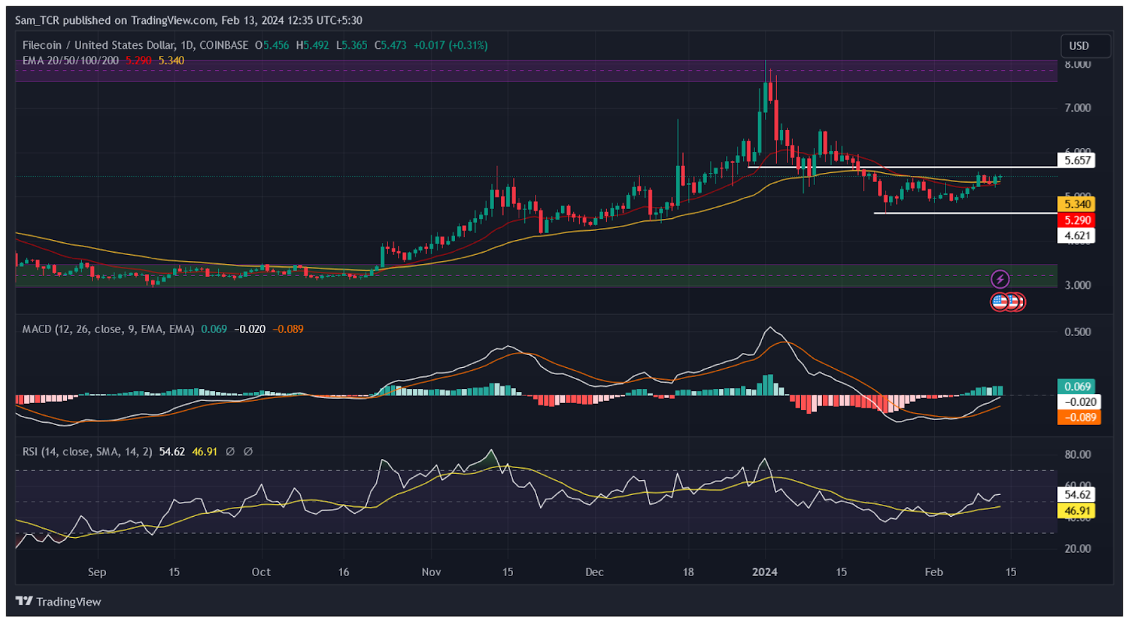1129x622 pixels.
Task: Click the green 0.069 MACD scale label
Action: point(1077,386)
